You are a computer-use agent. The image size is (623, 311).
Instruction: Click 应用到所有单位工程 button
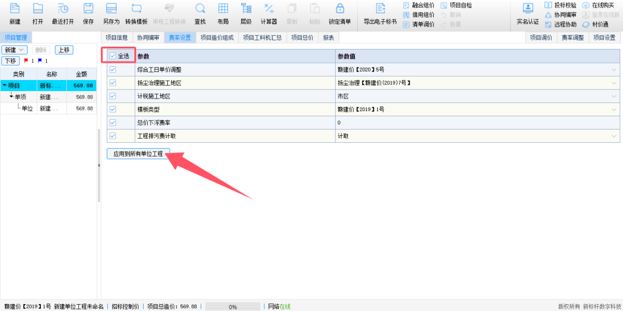click(x=138, y=154)
